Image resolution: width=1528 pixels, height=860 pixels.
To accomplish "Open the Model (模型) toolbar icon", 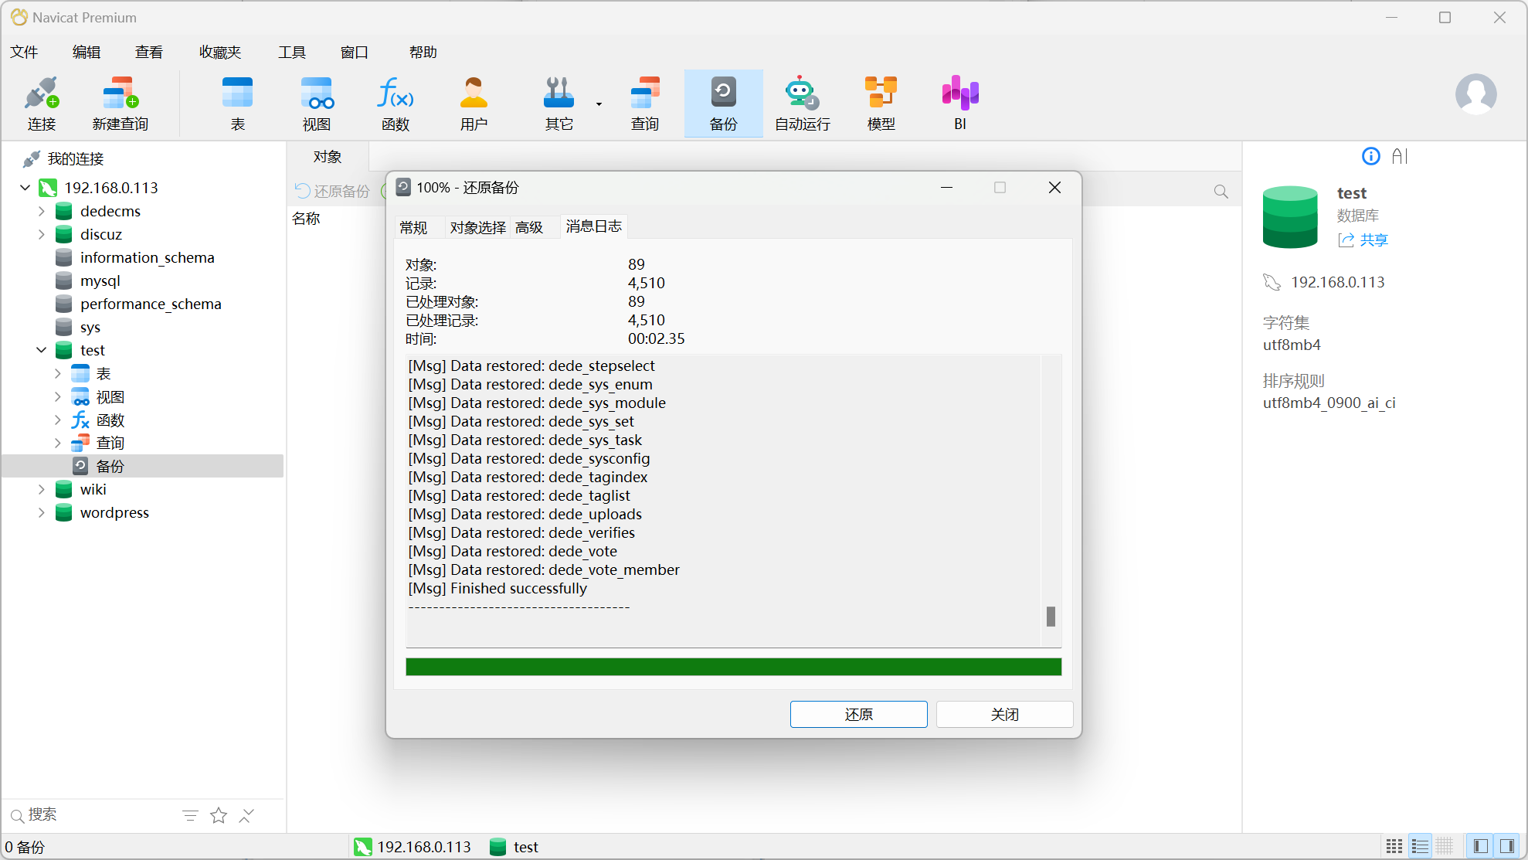I will click(881, 104).
